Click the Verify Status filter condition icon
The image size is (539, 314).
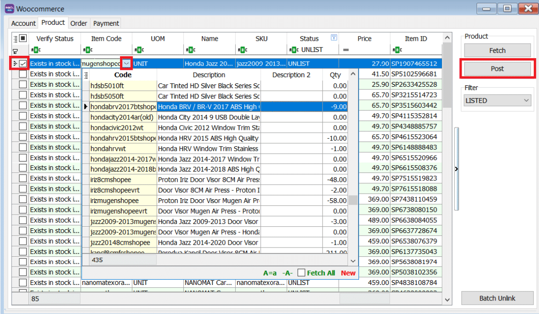click(35, 50)
